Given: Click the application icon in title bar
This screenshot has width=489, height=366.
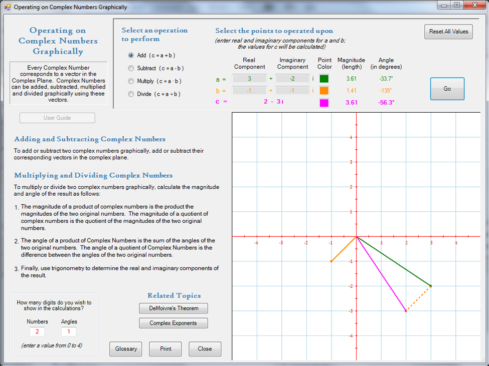Looking at the screenshot, I should pyautogui.click(x=7, y=7).
